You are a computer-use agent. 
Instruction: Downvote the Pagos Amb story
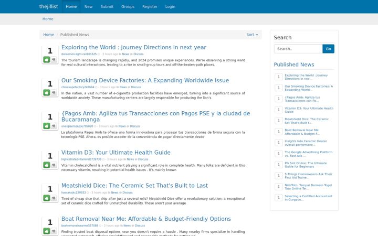[54, 126]
